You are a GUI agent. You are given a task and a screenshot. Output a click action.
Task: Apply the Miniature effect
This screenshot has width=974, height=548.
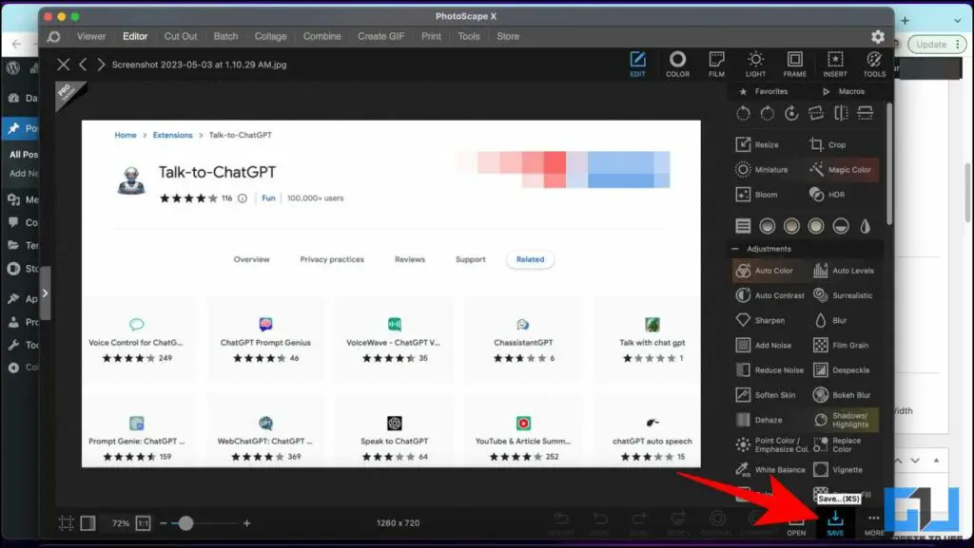[x=762, y=169]
